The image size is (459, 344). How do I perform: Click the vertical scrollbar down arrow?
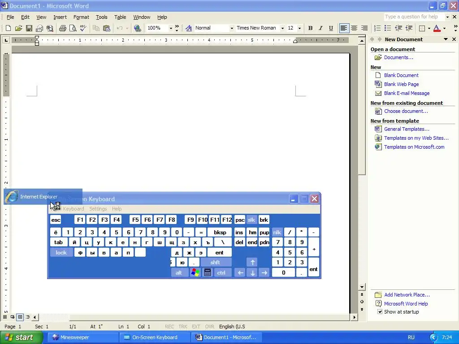362,287
